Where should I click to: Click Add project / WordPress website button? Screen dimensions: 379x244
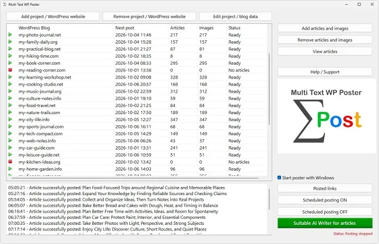coord(53,16)
